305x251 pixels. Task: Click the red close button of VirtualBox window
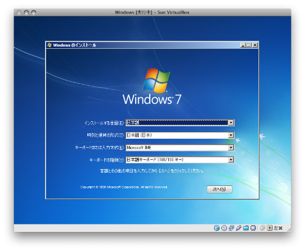[19, 13]
